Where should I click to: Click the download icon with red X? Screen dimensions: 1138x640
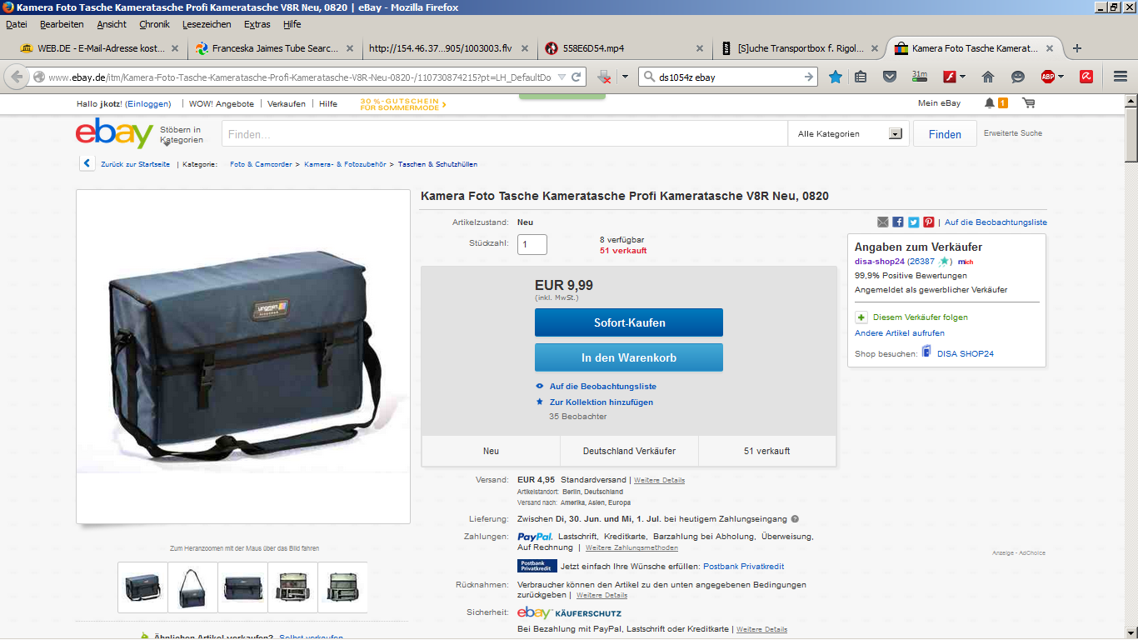tap(606, 77)
